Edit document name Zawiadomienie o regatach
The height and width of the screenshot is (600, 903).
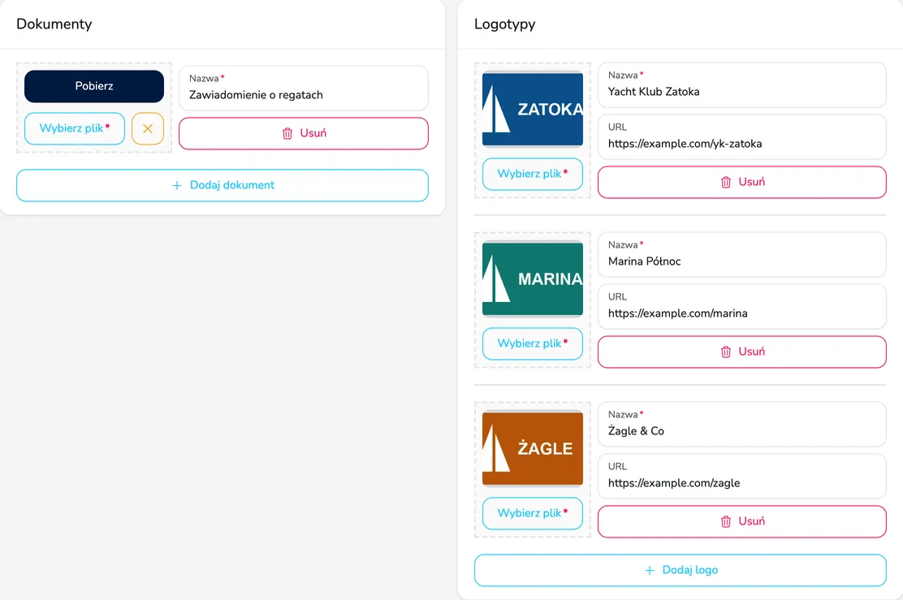coord(304,88)
